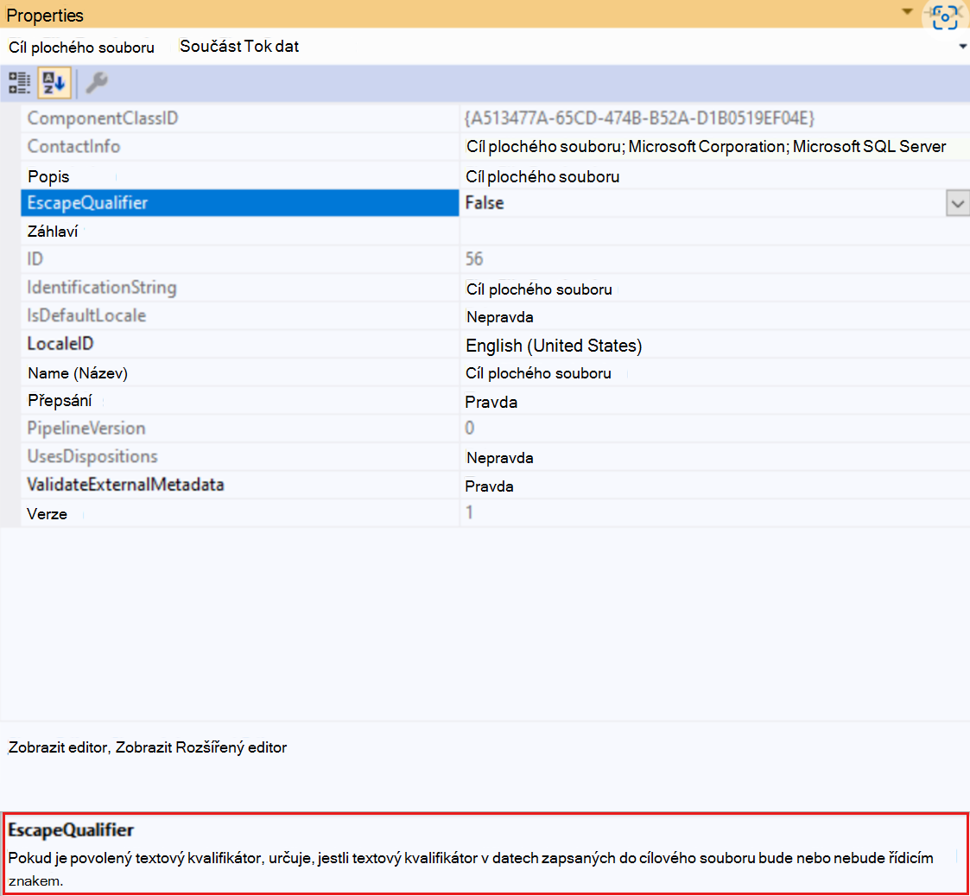Select the Popis property value
The width and height of the screenshot is (970, 896).
point(542,177)
